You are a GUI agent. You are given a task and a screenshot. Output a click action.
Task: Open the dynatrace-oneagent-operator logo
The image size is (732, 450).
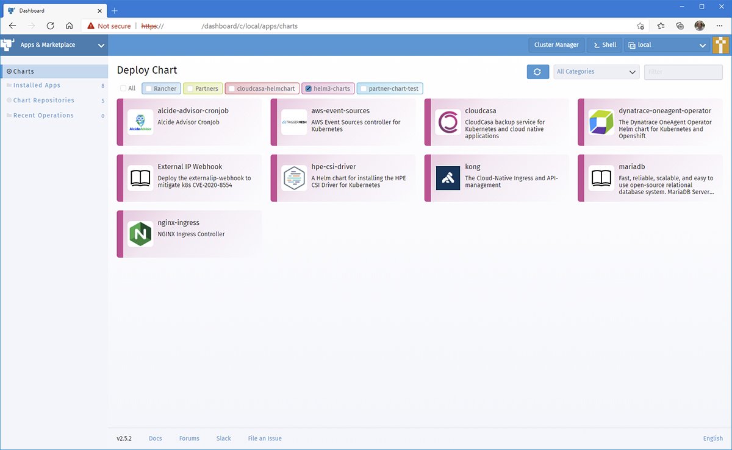(x=601, y=122)
